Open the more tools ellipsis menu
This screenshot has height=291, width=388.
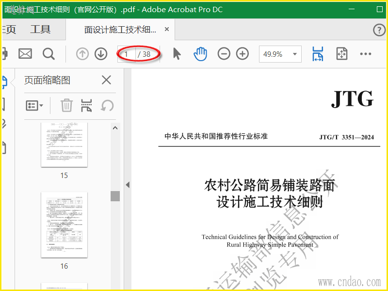[x=366, y=54]
